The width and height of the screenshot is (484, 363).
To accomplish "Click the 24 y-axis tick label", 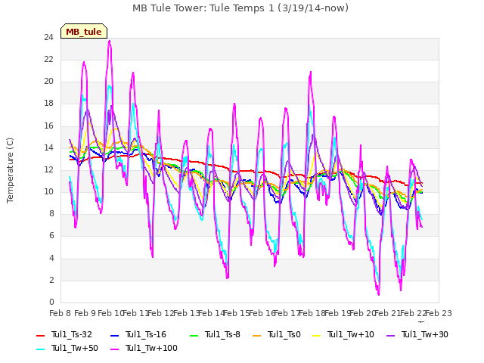I will pyautogui.click(x=48, y=37).
